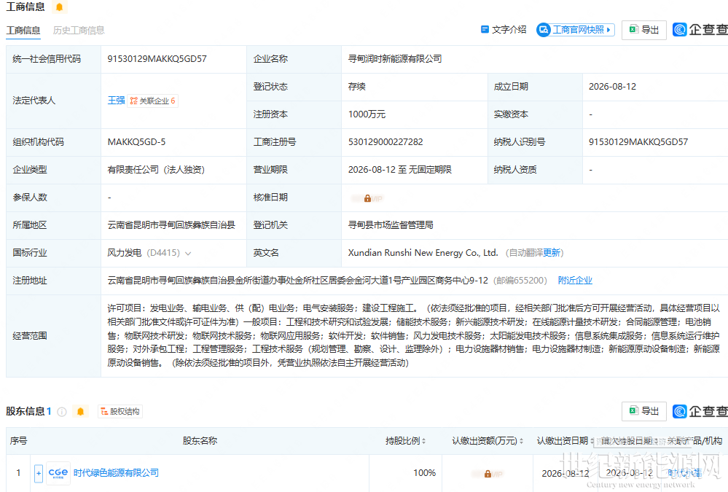Viewport: 728px width, 492px height.
Task: Select credit code 91530129MAKKQ5GD57 in first row
Action: [x=157, y=59]
